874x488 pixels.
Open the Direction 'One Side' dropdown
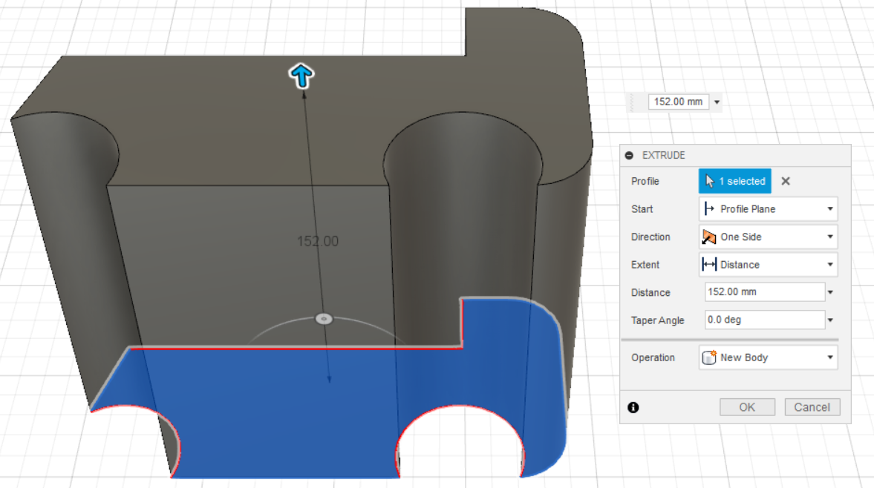tap(768, 237)
